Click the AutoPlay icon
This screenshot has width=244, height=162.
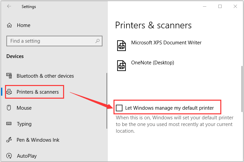point(9,156)
